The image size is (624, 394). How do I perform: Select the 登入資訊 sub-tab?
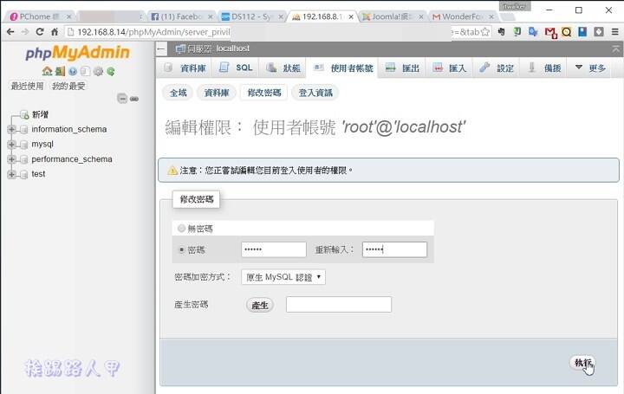(315, 93)
